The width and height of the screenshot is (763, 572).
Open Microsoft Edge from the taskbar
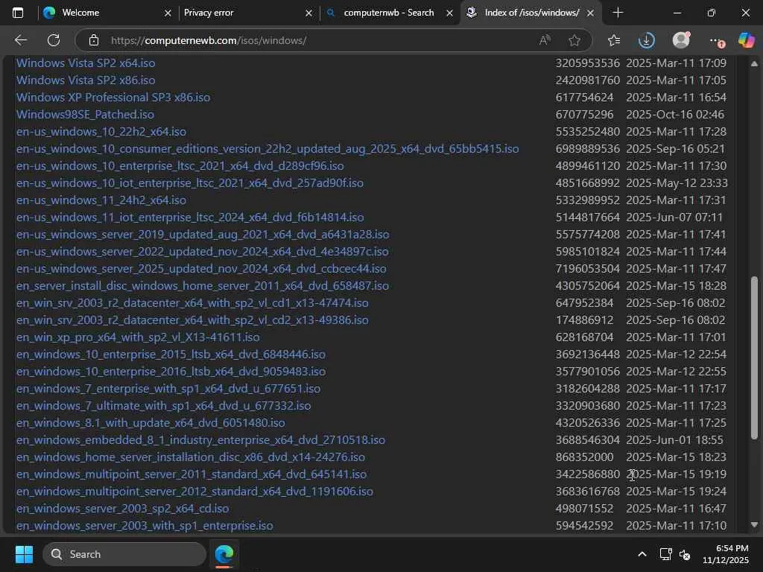click(x=224, y=554)
